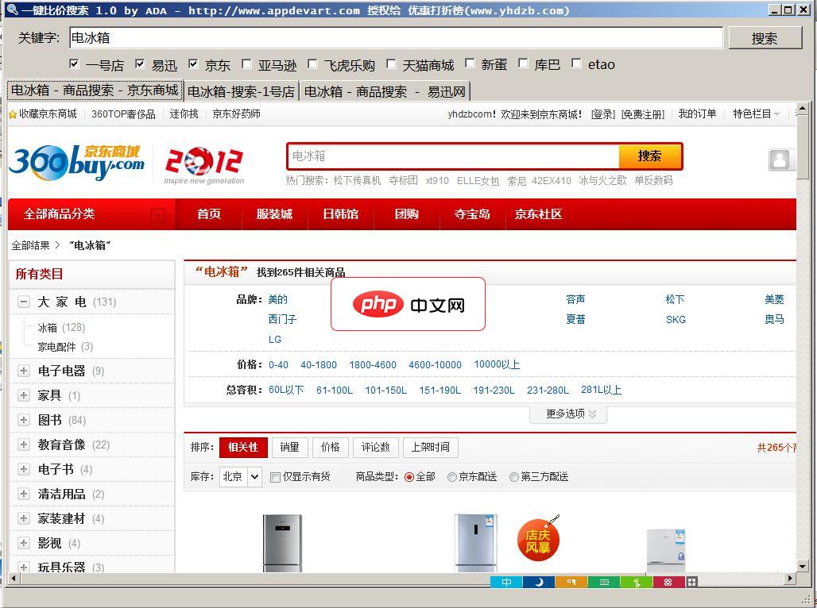
Task: Enable the 飞虎乐购 checkbox
Action: (x=312, y=64)
